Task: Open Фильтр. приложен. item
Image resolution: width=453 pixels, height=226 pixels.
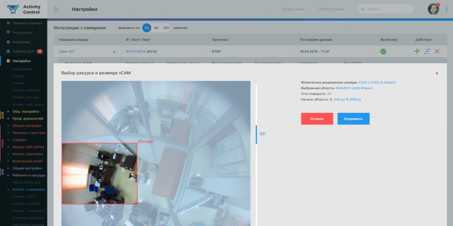Action: click(27, 154)
